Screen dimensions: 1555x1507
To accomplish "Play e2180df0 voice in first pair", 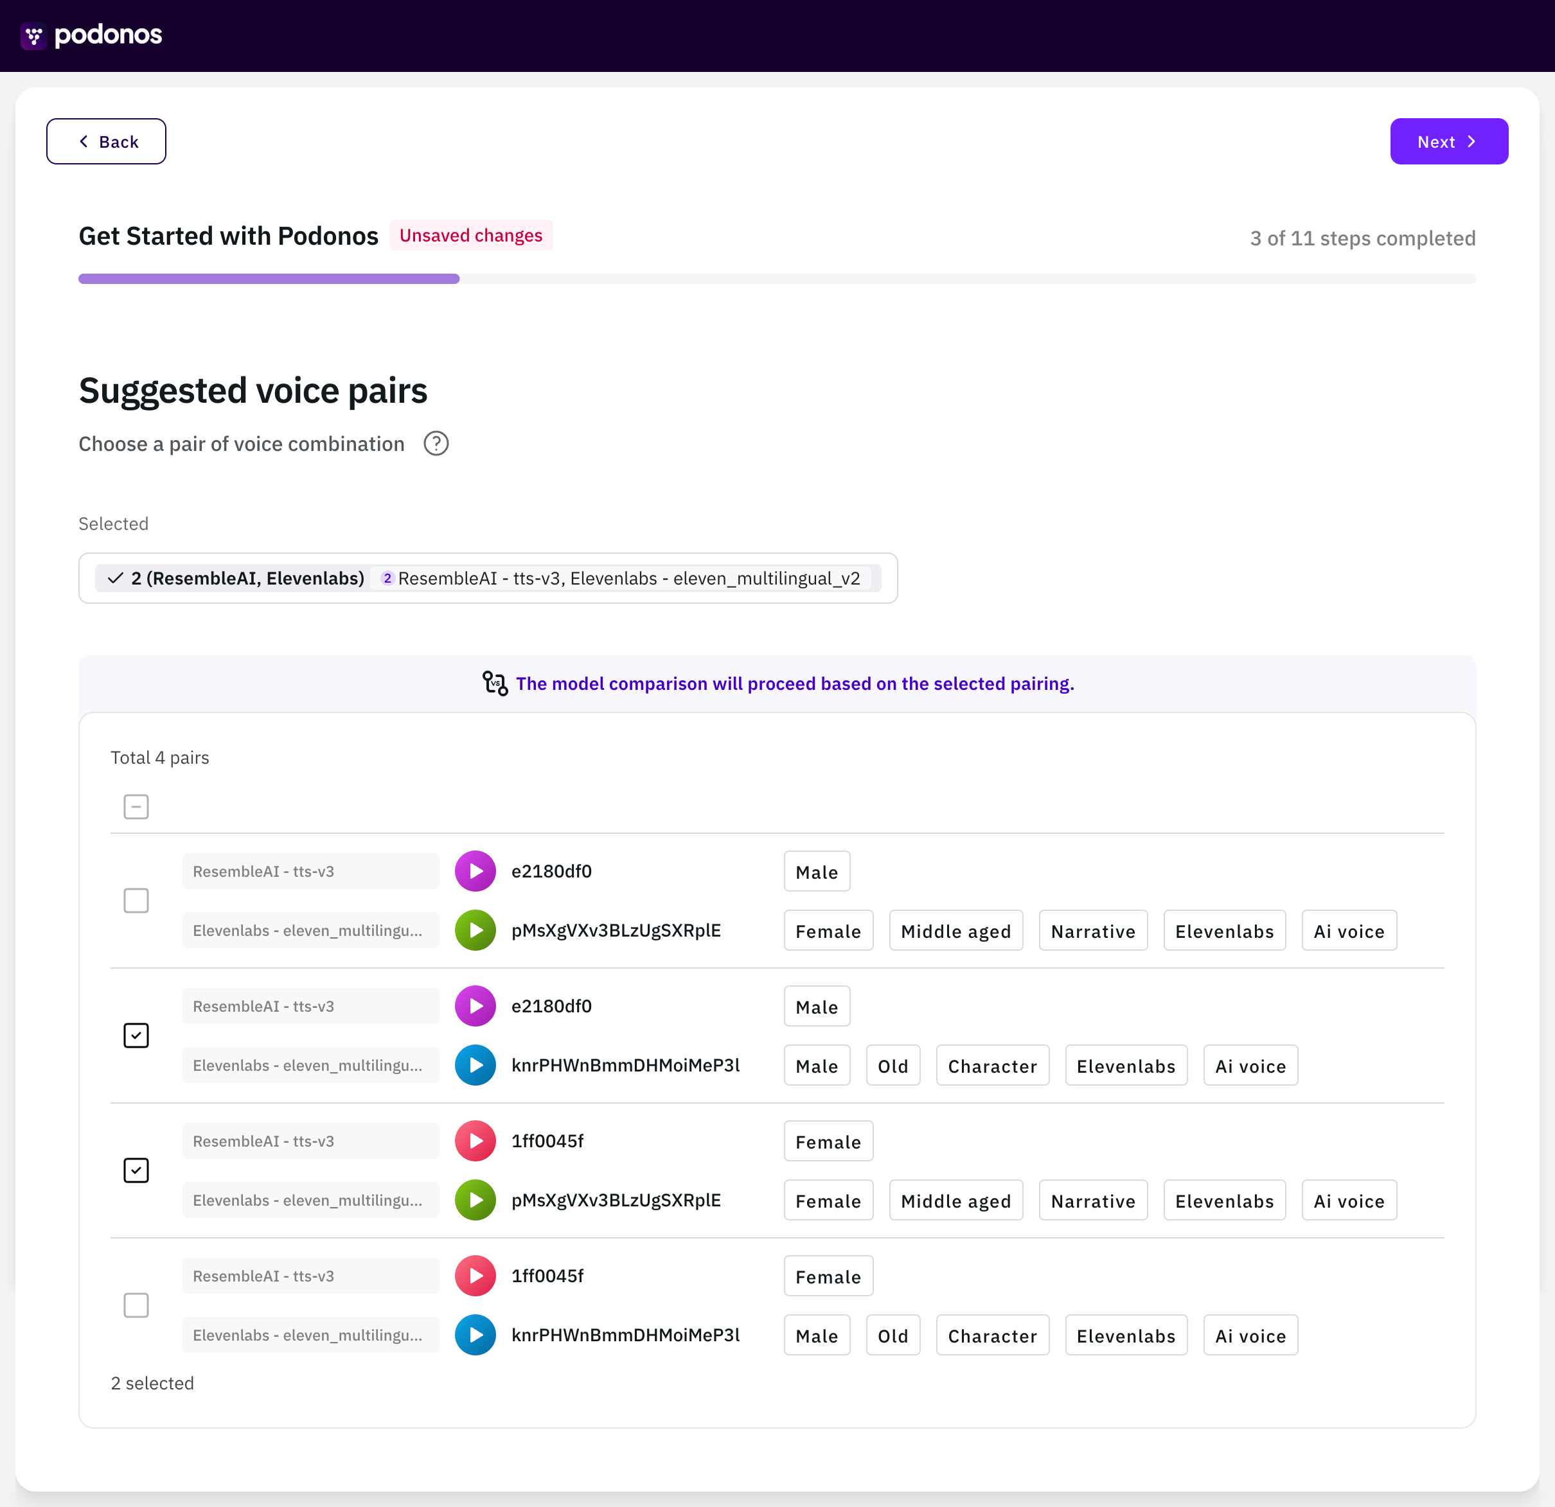I will [x=475, y=871].
